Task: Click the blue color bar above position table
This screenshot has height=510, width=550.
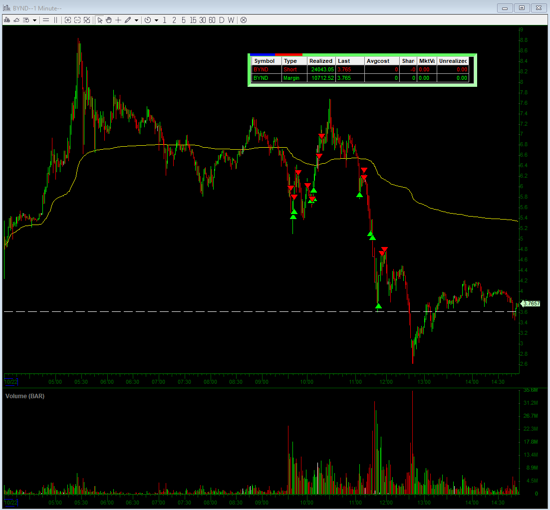Action: [263, 55]
